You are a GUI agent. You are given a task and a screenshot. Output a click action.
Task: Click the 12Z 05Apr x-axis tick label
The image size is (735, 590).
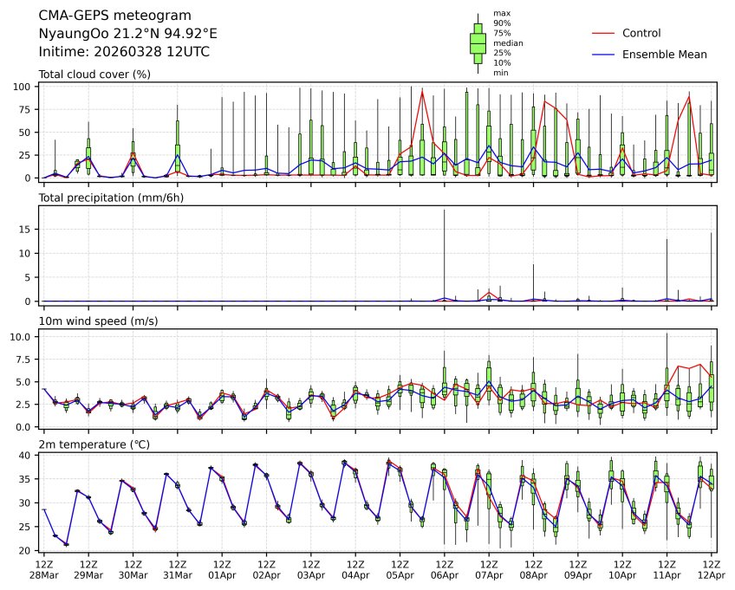point(400,569)
